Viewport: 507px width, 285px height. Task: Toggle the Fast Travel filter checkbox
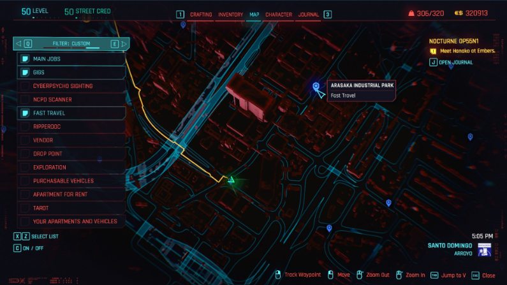click(25, 113)
